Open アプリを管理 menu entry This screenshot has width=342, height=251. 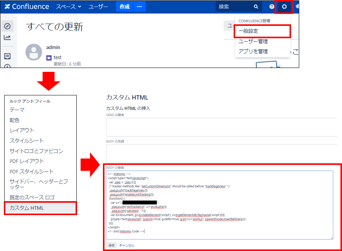click(253, 51)
